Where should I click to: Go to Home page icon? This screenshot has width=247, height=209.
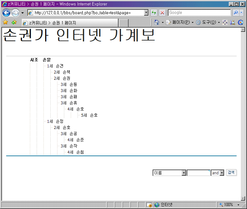pos(157,22)
